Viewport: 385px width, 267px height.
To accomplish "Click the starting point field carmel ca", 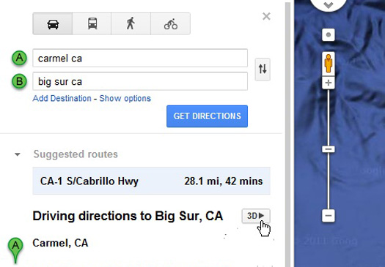I will pyautogui.click(x=140, y=58).
